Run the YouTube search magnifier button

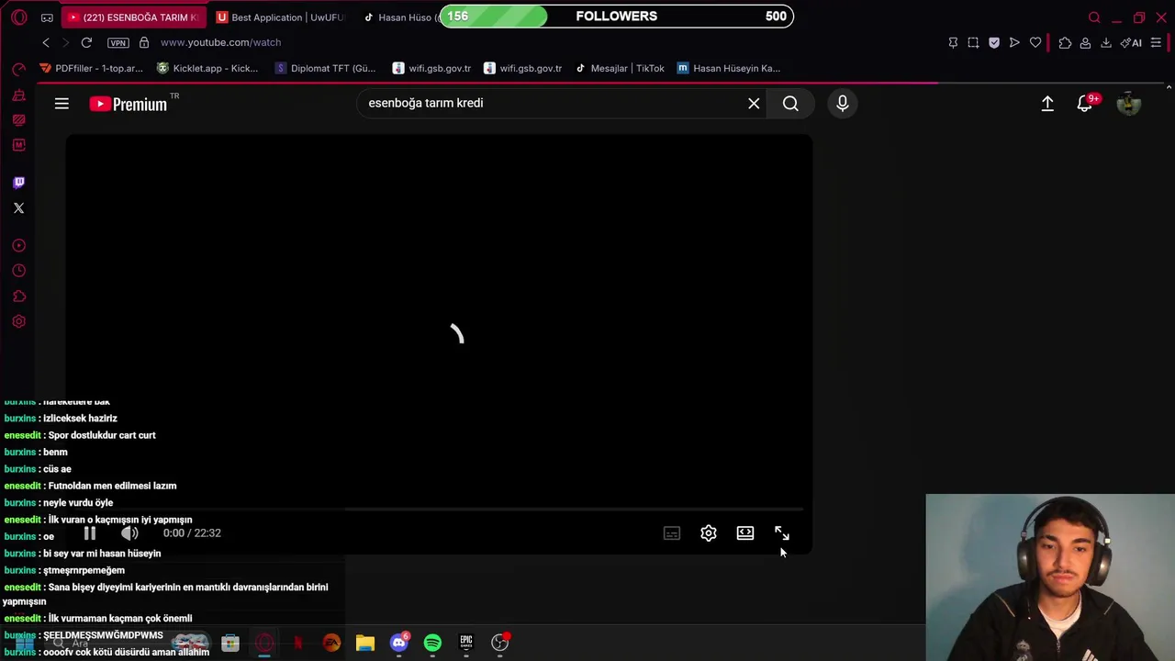790,104
